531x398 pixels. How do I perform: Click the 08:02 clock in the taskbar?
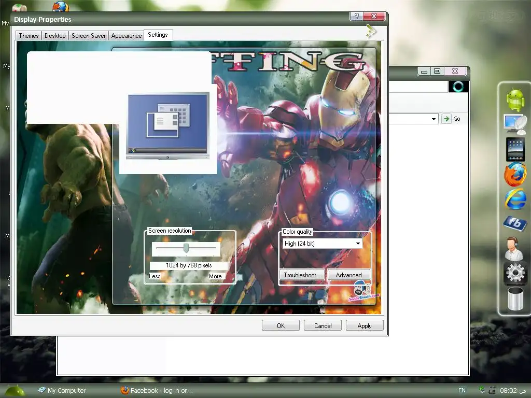pos(508,390)
